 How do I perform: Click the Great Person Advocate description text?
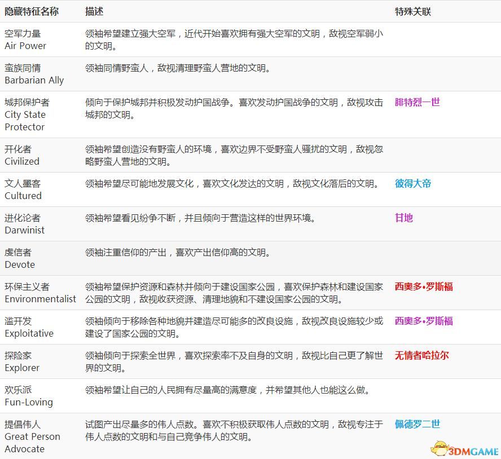click(x=234, y=430)
